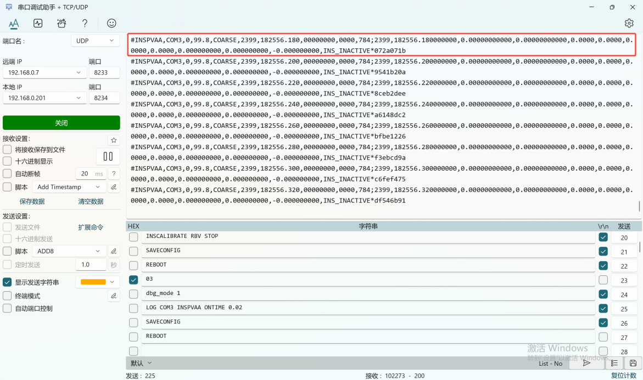
Task: Click the 清空数据 link
Action: tap(91, 202)
